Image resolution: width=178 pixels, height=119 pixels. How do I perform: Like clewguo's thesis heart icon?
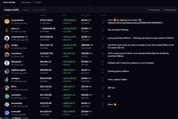103,78
